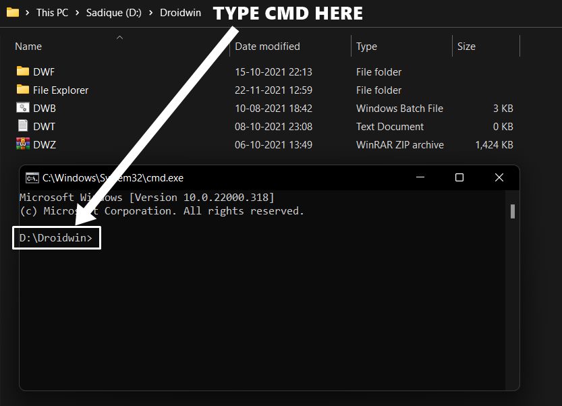Sort files by the Type column header
This screenshot has width=562, height=406.
[x=366, y=46]
